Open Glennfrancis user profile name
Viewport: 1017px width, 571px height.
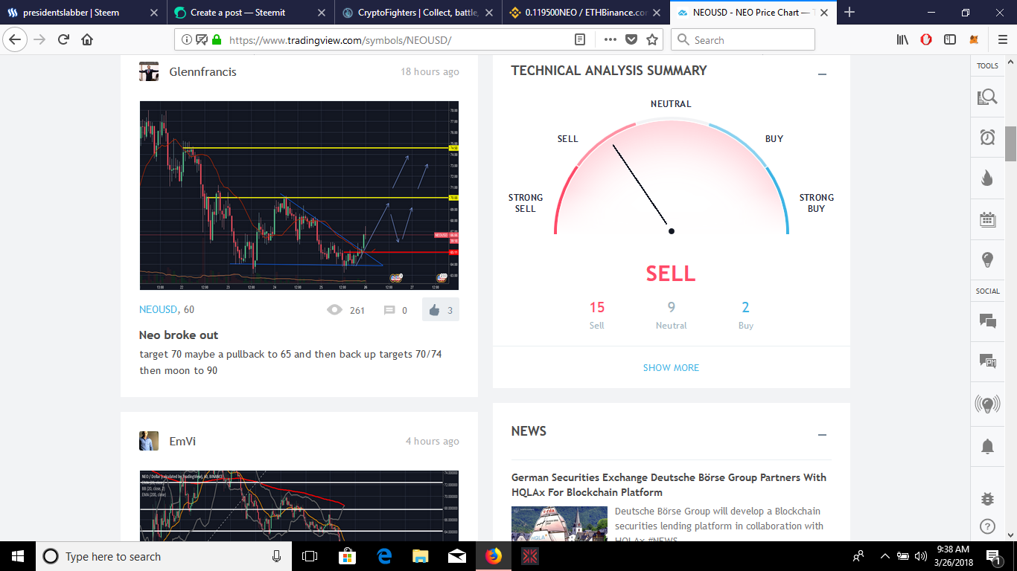point(203,72)
